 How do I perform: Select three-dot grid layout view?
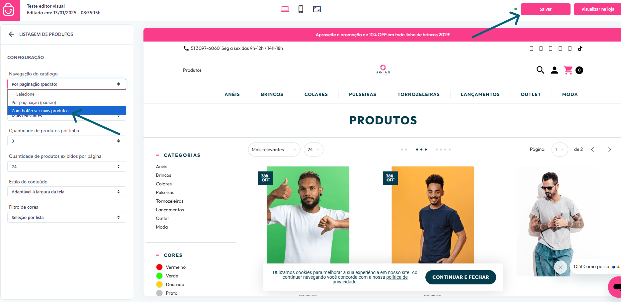pos(421,150)
